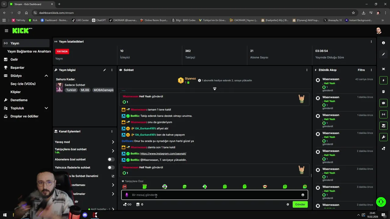Expand Takipçilere özel sohbet arrow
Viewport: 390px width, 219px height.
tap(113, 151)
